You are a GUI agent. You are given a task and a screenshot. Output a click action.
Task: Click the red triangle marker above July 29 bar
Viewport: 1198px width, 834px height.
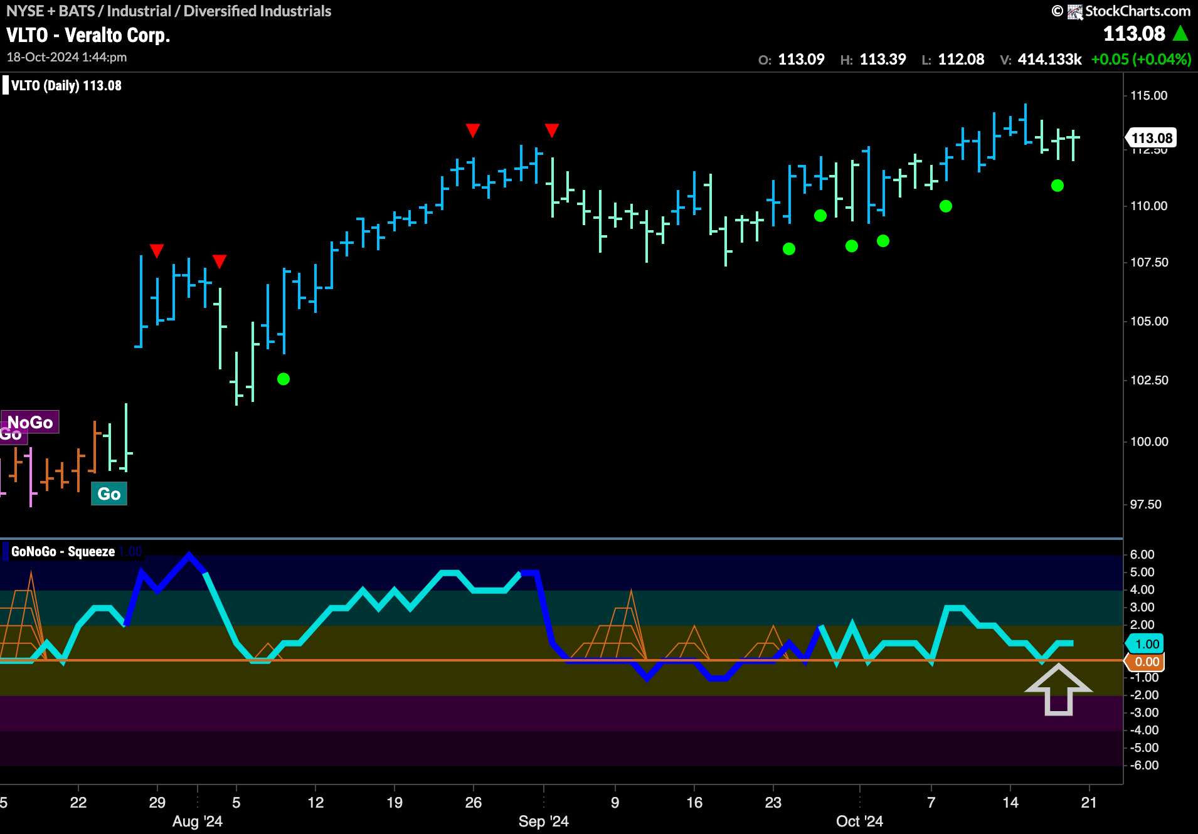pyautogui.click(x=157, y=251)
